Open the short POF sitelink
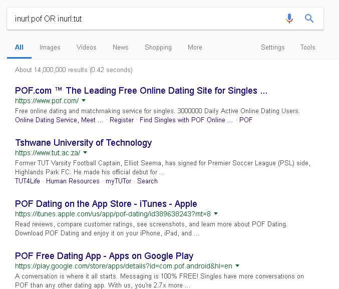This screenshot has width=339, height=289. pyautogui.click(x=246, y=120)
